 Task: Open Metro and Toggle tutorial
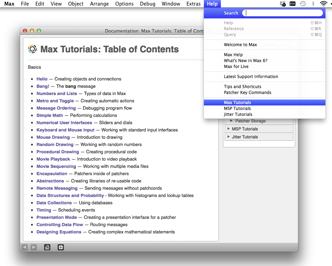[55, 101]
